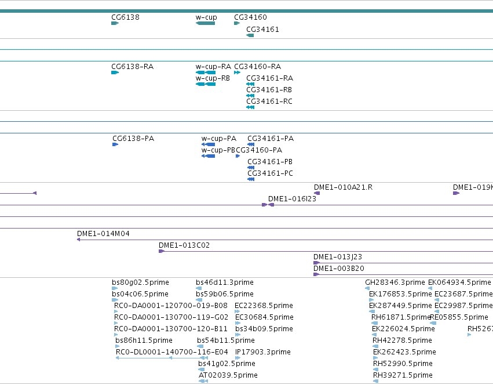Click the bs34b09.5prime EST glyph
Viewport: 493px width, 384px height.
pyautogui.click(x=238, y=335)
